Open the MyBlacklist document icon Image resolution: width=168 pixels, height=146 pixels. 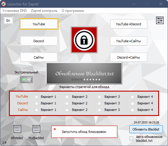36,129
